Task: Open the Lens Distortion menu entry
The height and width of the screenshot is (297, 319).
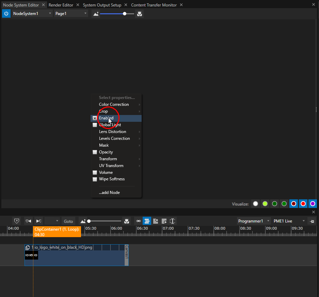Action: (116, 132)
